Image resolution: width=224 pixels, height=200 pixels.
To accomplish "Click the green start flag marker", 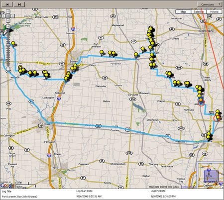I will click(x=4, y=27).
